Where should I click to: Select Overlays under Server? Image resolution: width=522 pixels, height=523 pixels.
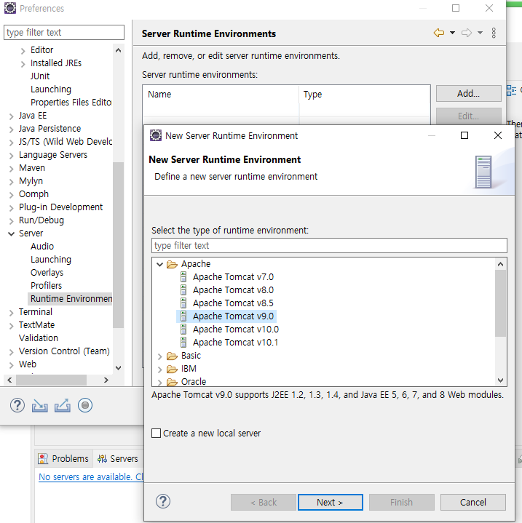click(x=47, y=273)
